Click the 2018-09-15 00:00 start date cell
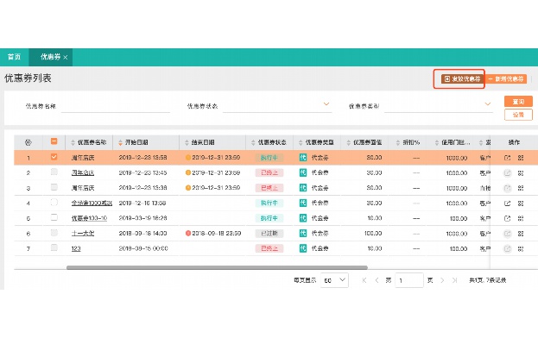538x338 pixels. pyautogui.click(x=143, y=248)
